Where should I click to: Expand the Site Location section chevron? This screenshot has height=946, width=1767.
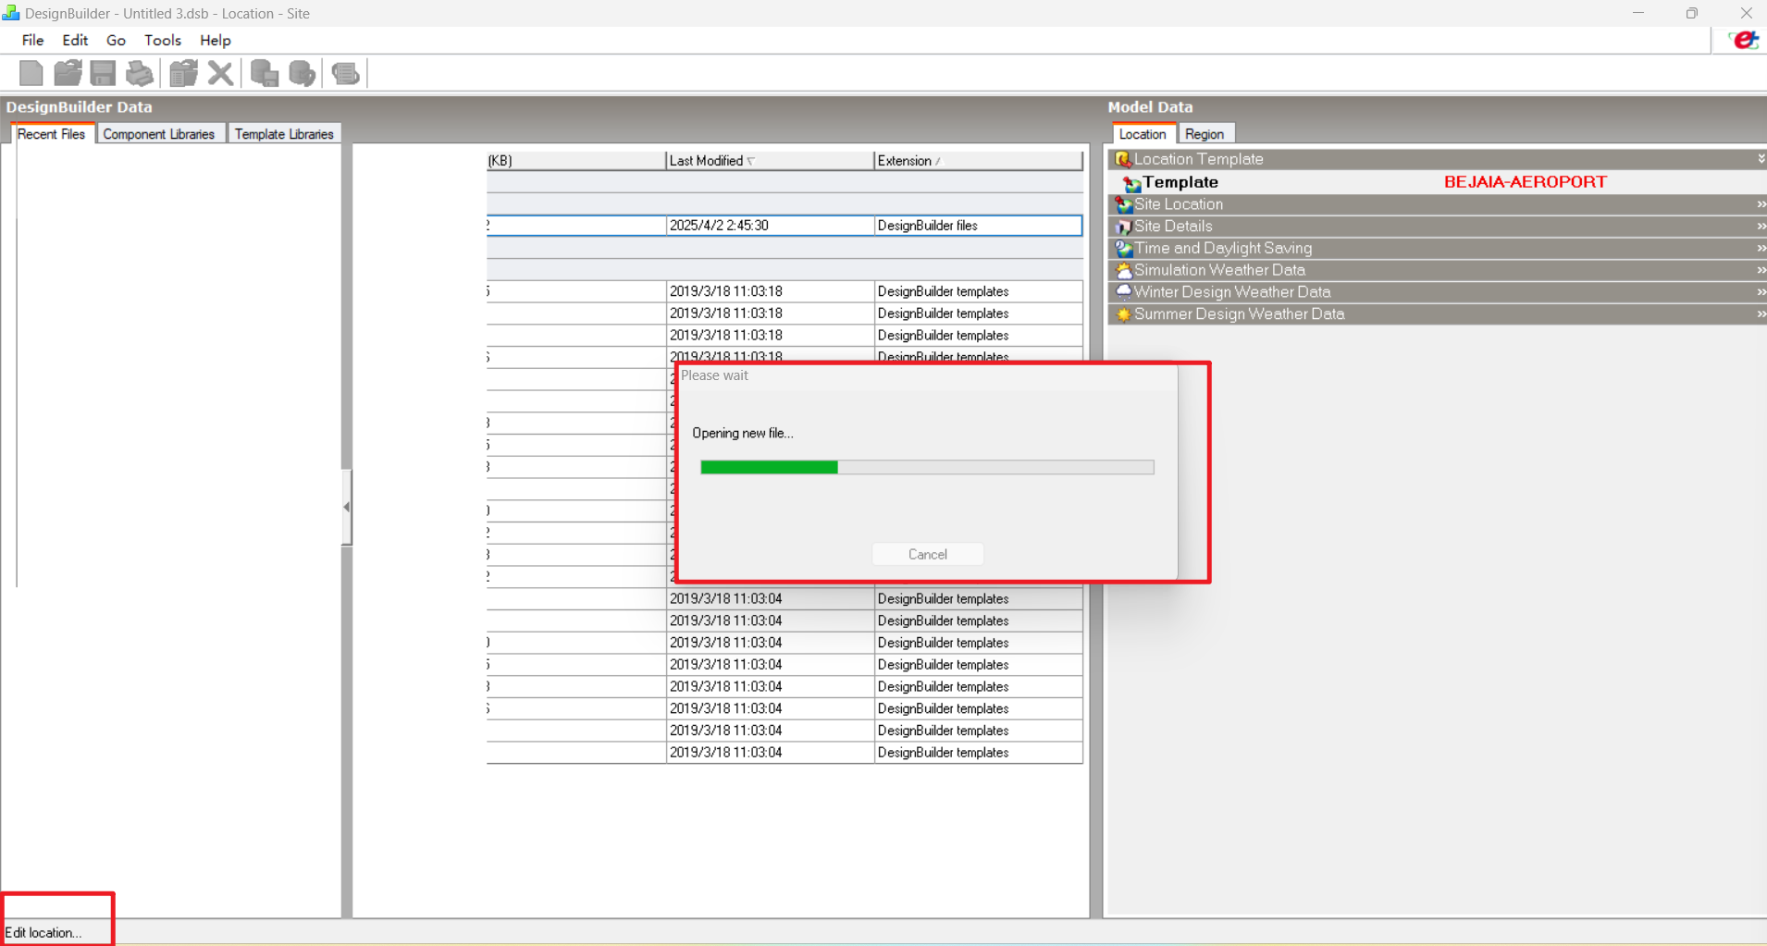[1761, 204]
